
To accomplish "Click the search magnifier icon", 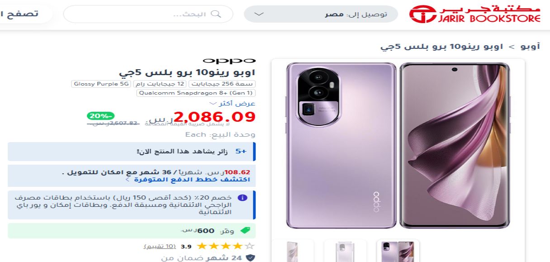I will pos(216,14).
